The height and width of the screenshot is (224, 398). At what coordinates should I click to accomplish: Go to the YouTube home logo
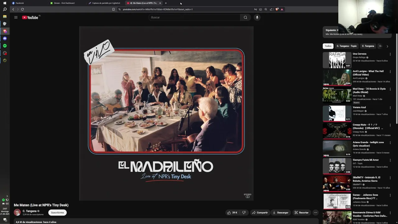point(30,17)
